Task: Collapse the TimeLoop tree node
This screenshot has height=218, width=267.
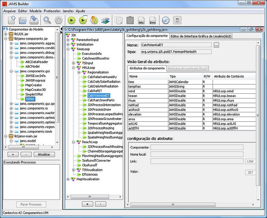Action: click(68, 49)
